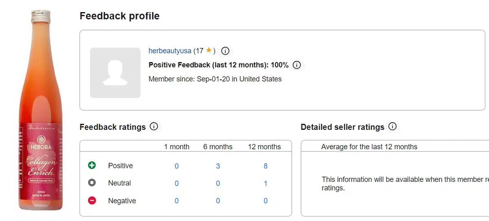489x221 pixels.
Task: Click info icon beside Positive Feedback percentage
Action: pos(297,65)
